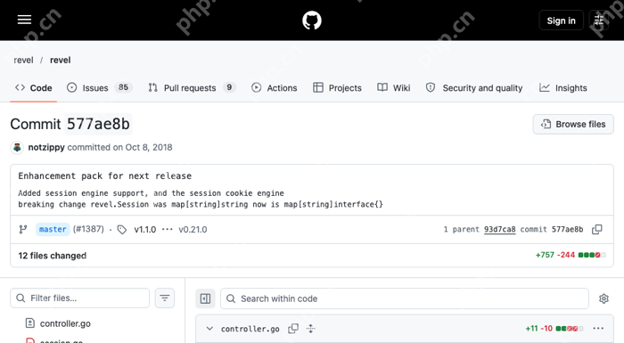Viewport: 624px width, 343px height.
Task: Click the Sign in button
Action: [561, 20]
